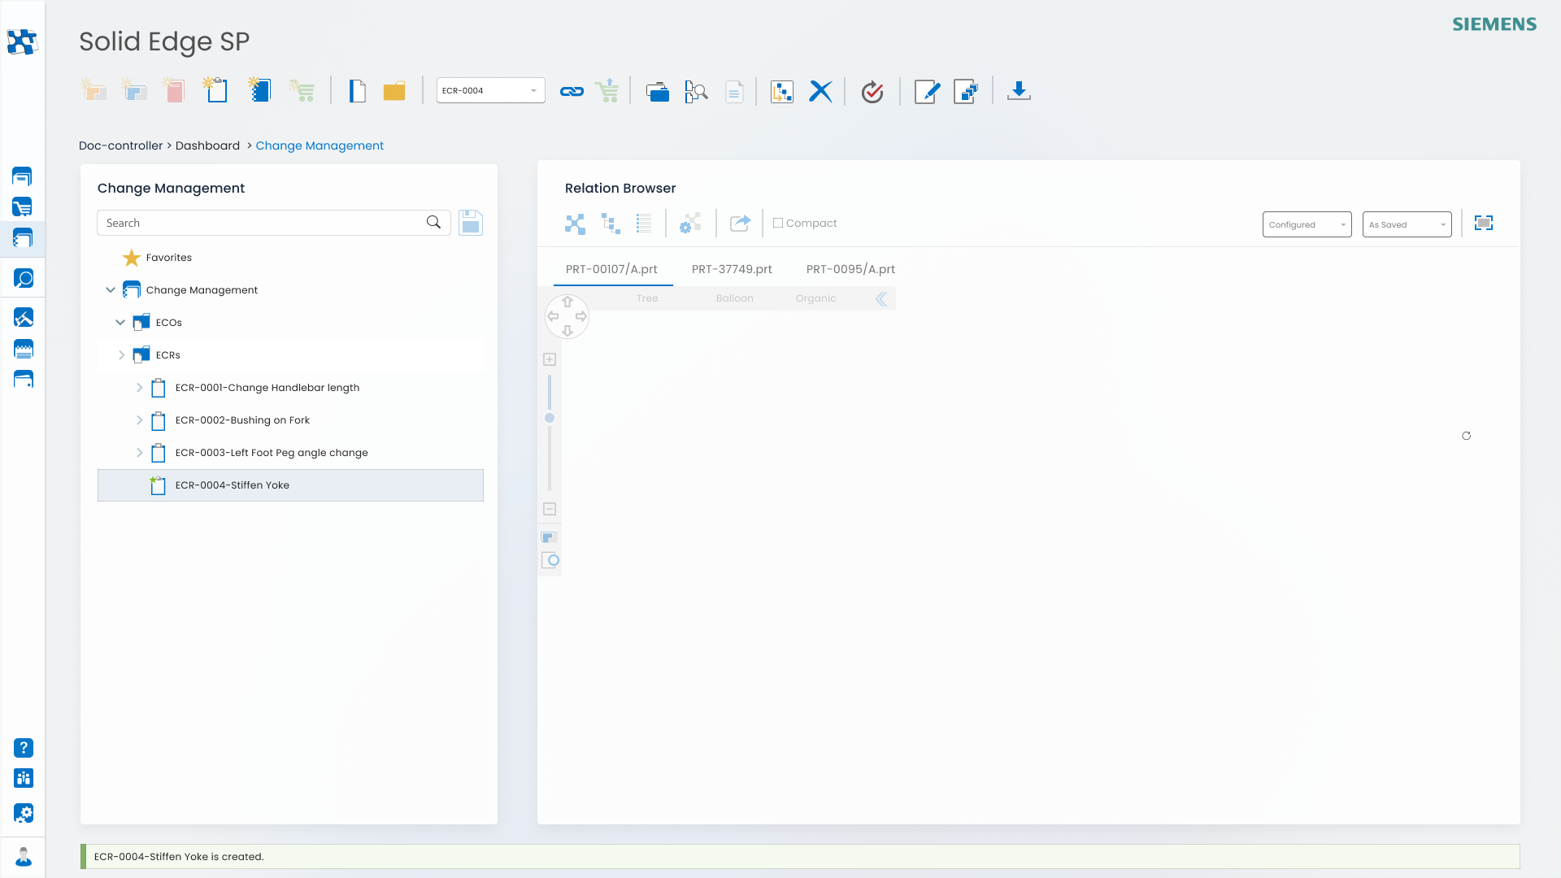Open the gear settings icon in the left sidebar

(x=24, y=813)
